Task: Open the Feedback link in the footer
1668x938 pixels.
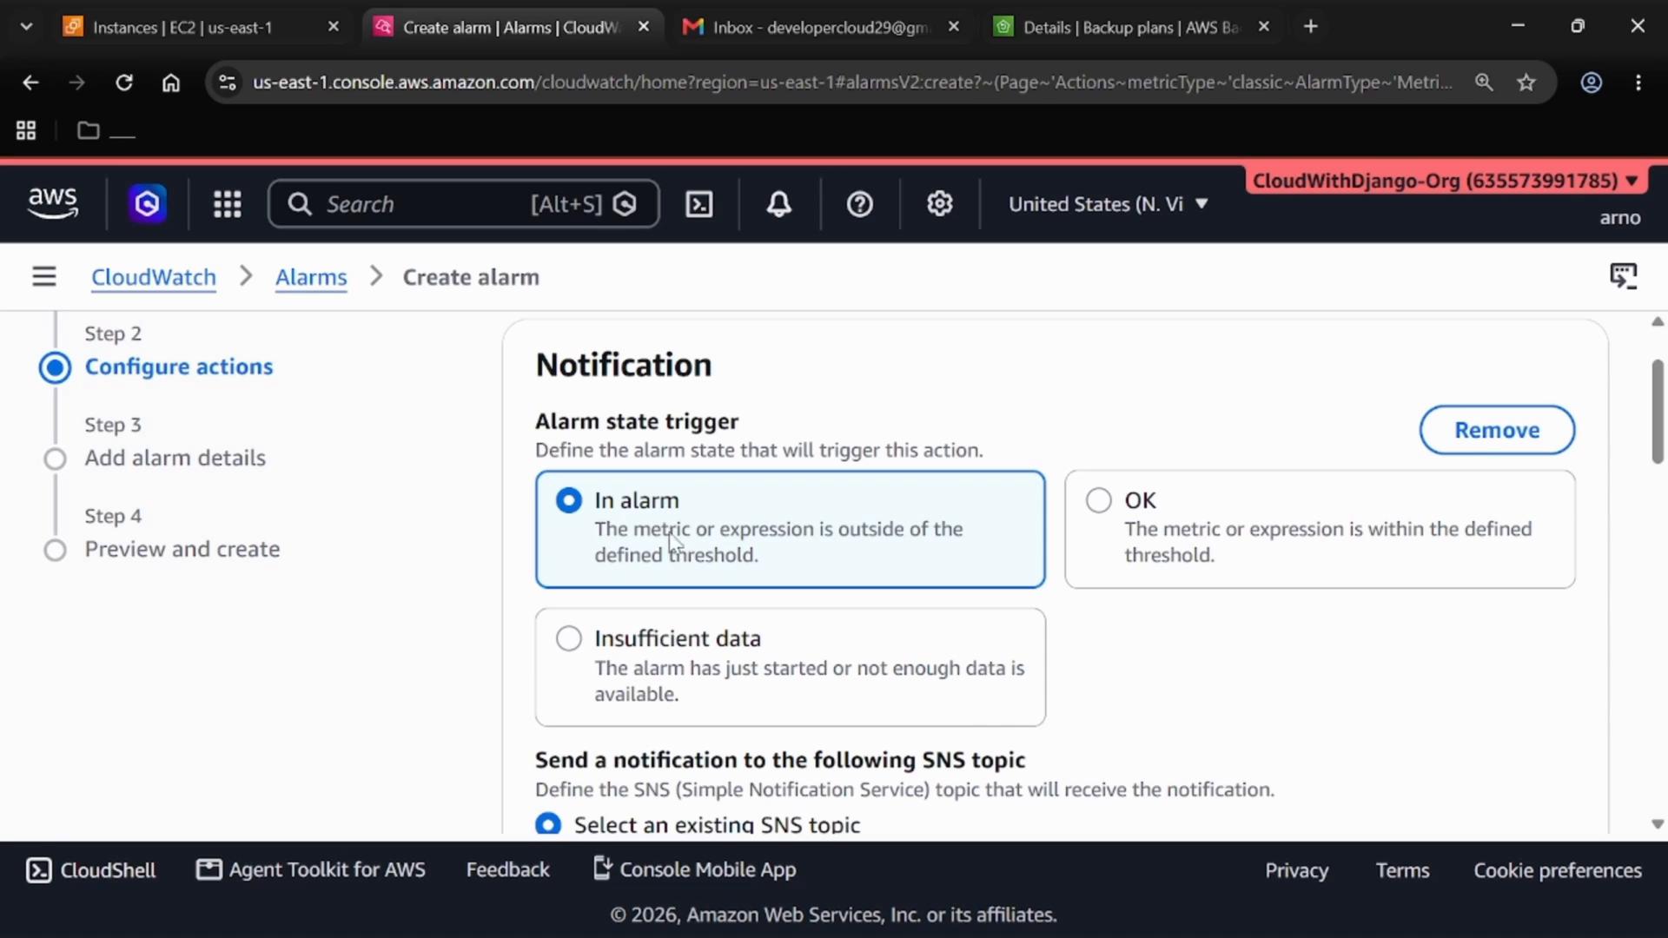Action: coord(507,869)
